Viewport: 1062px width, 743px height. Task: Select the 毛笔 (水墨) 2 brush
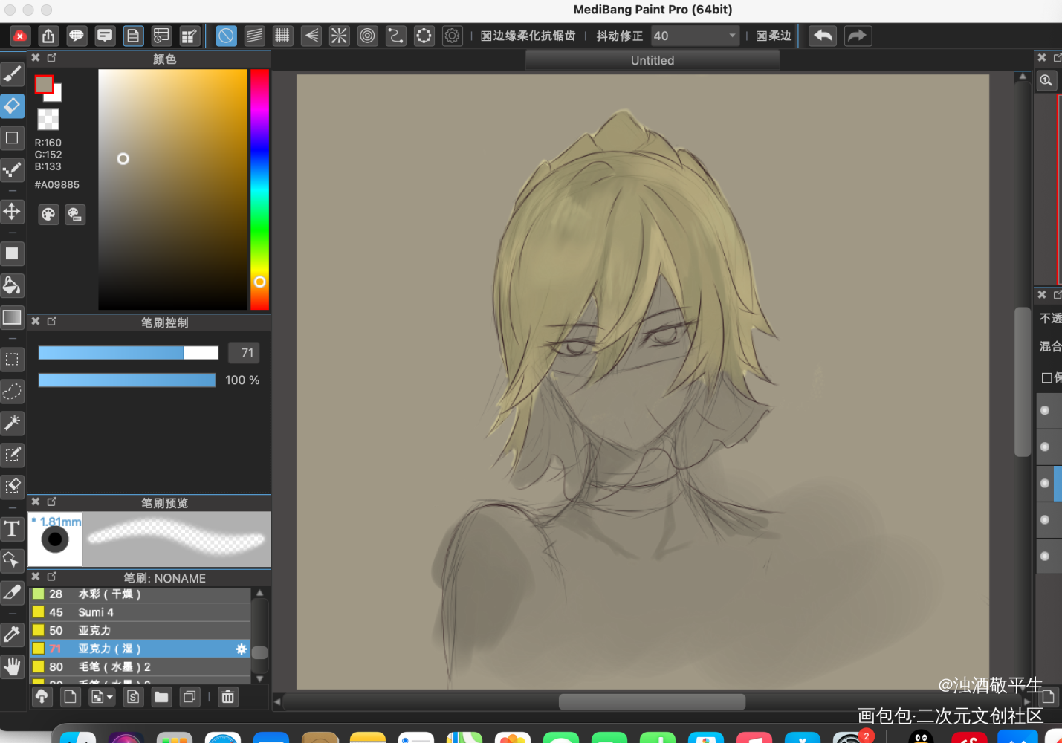pos(140,666)
